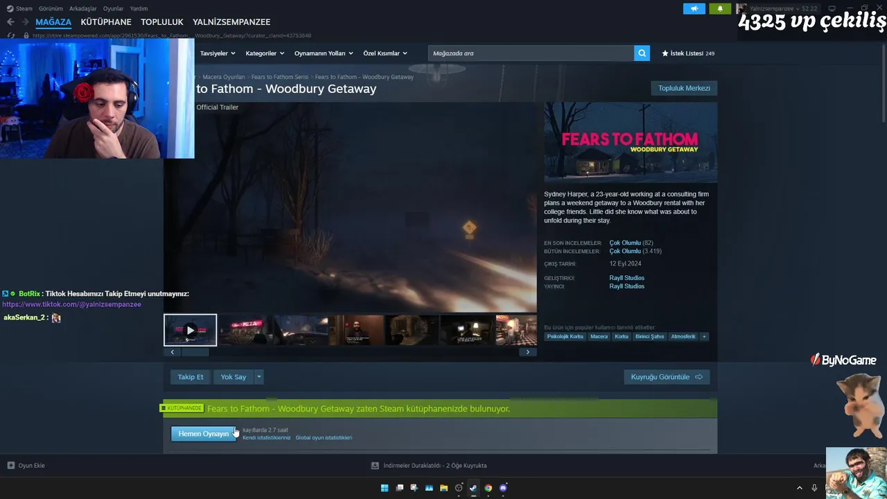Viewport: 887px width, 499px height.
Task: Open İstek Listesi wishlist
Action: (688, 53)
